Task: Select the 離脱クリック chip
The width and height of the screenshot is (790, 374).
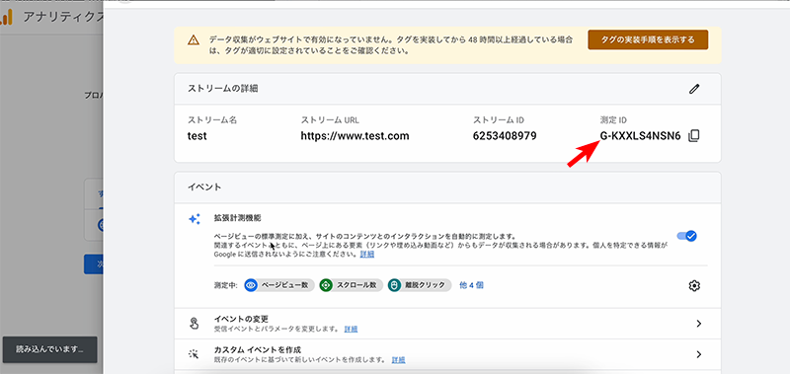Action: 420,285
